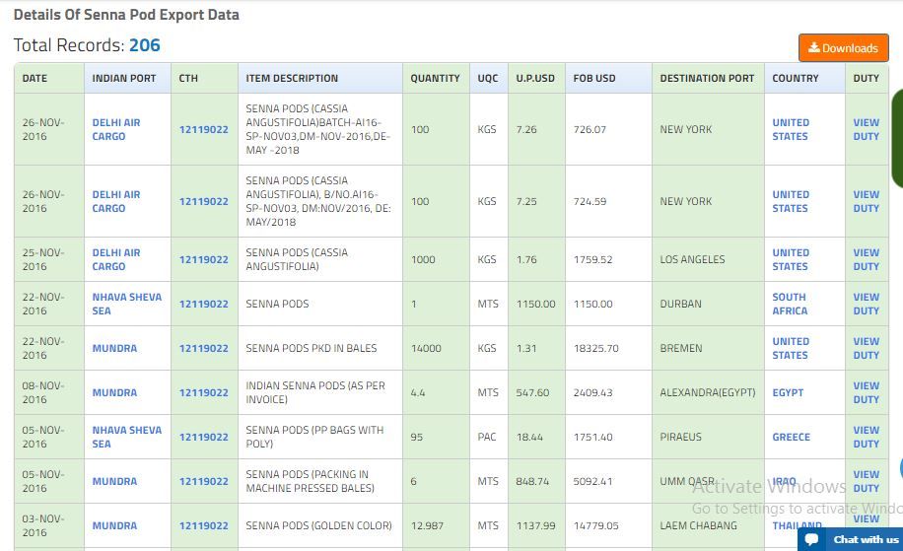Viewport: 903px width, 551px height.
Task: Open VIEW DUTY in Egypt row
Action: click(x=867, y=392)
